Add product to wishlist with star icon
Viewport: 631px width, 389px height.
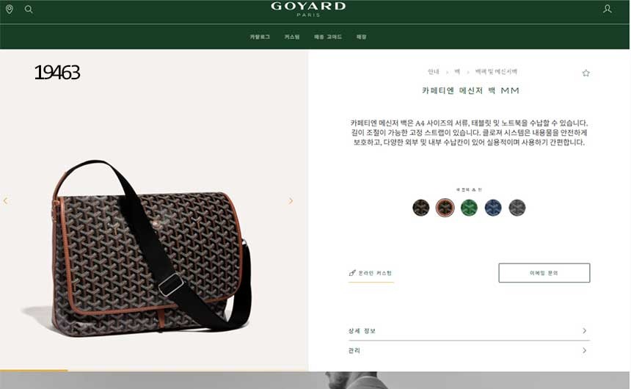point(586,73)
